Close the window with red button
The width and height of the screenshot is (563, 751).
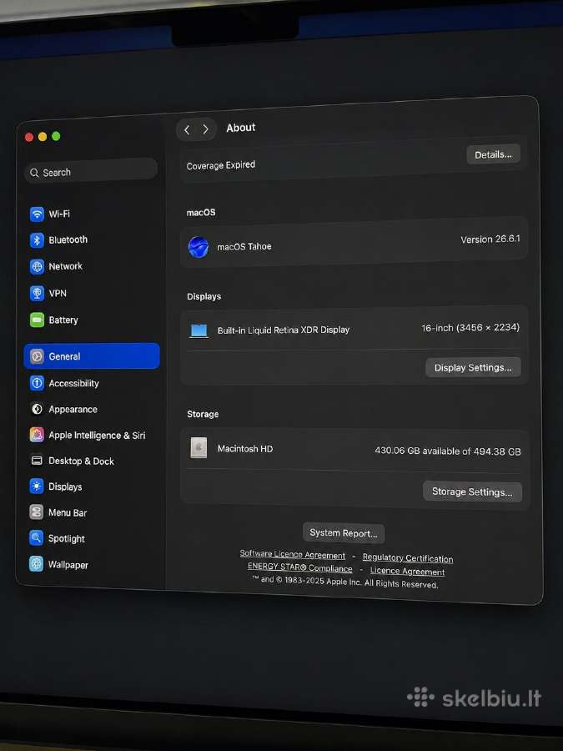(29, 138)
